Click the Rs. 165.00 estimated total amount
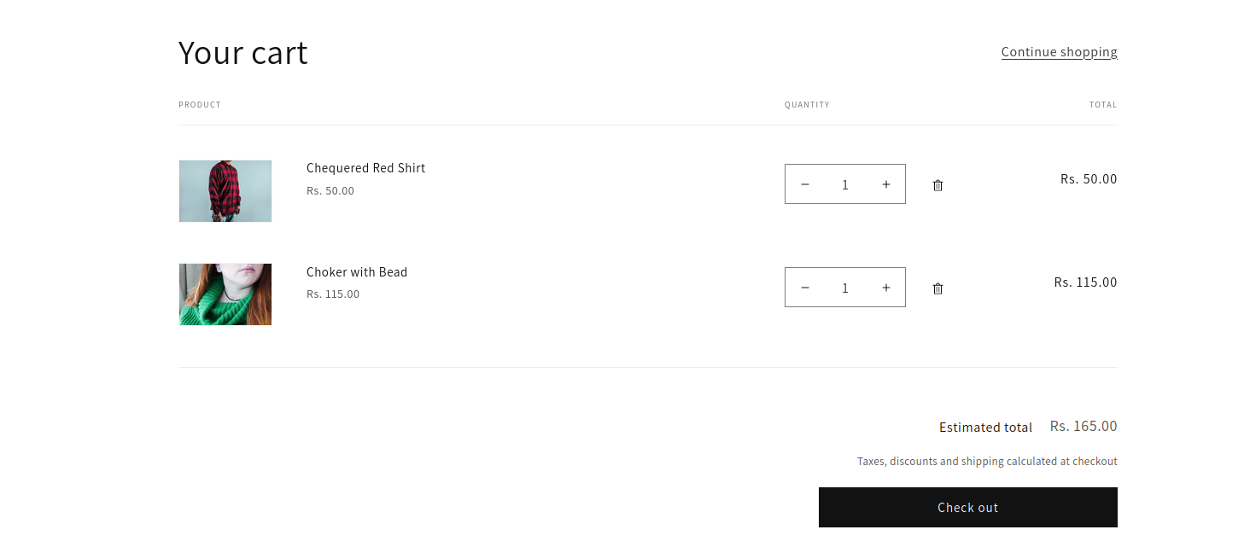Screen dimensions: 1250x553 [x=1083, y=426]
